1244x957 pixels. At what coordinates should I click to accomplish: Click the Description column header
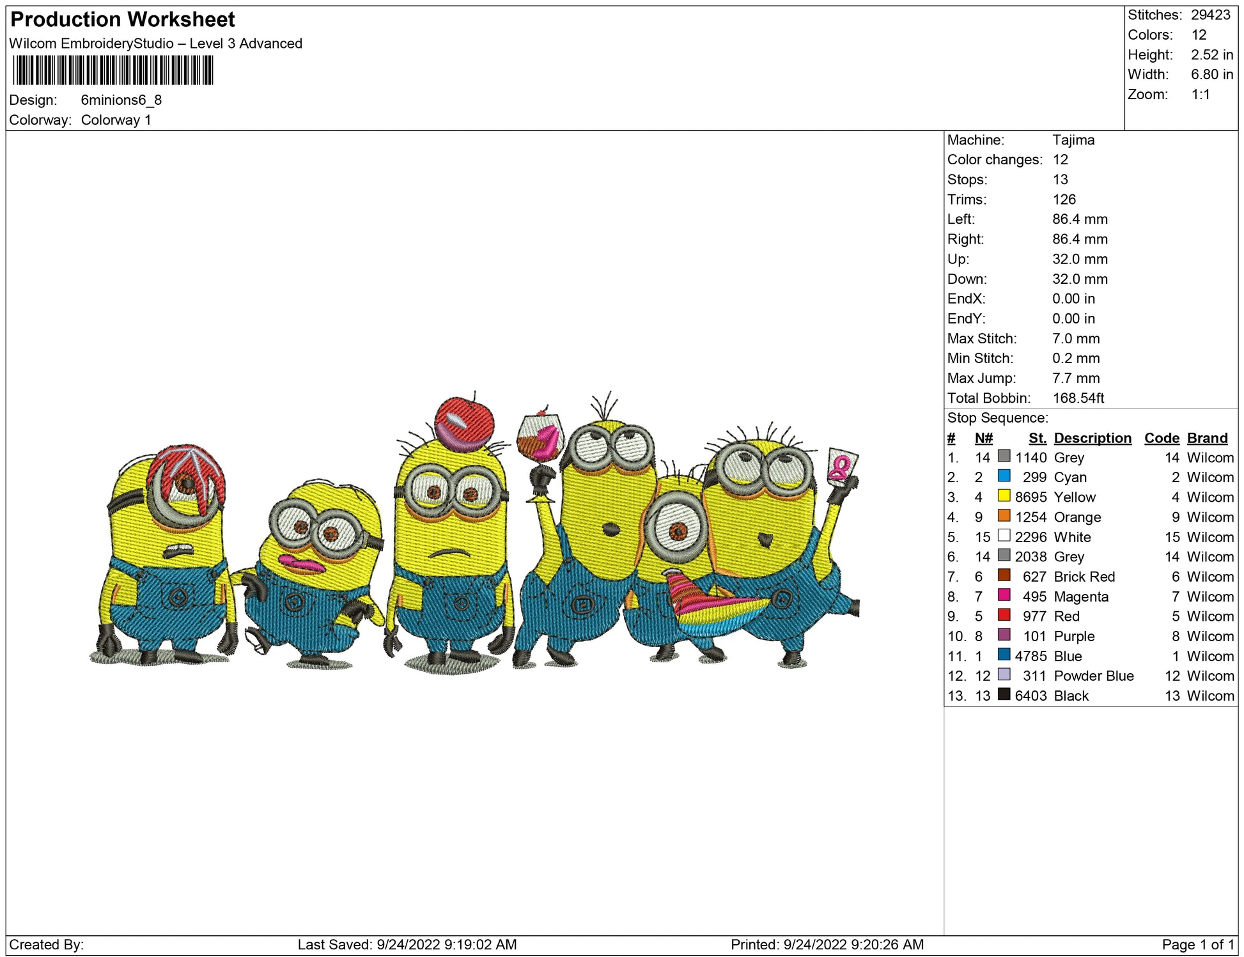(1092, 438)
